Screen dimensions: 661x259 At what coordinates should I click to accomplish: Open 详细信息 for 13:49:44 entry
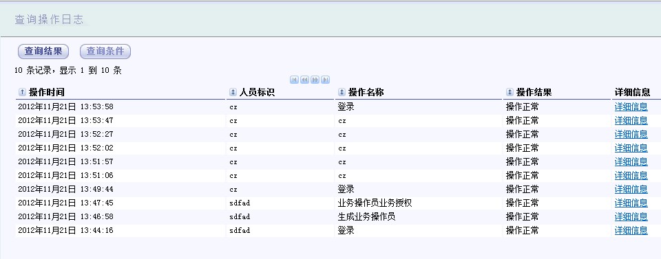click(x=631, y=189)
